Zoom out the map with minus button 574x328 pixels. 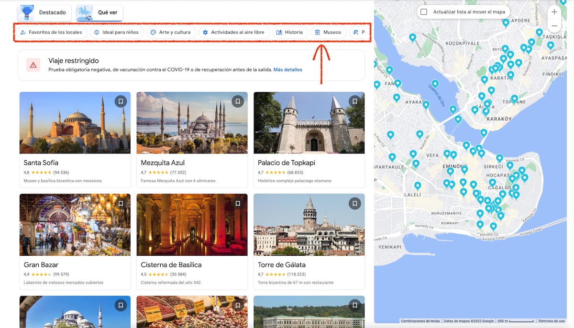pos(554,25)
